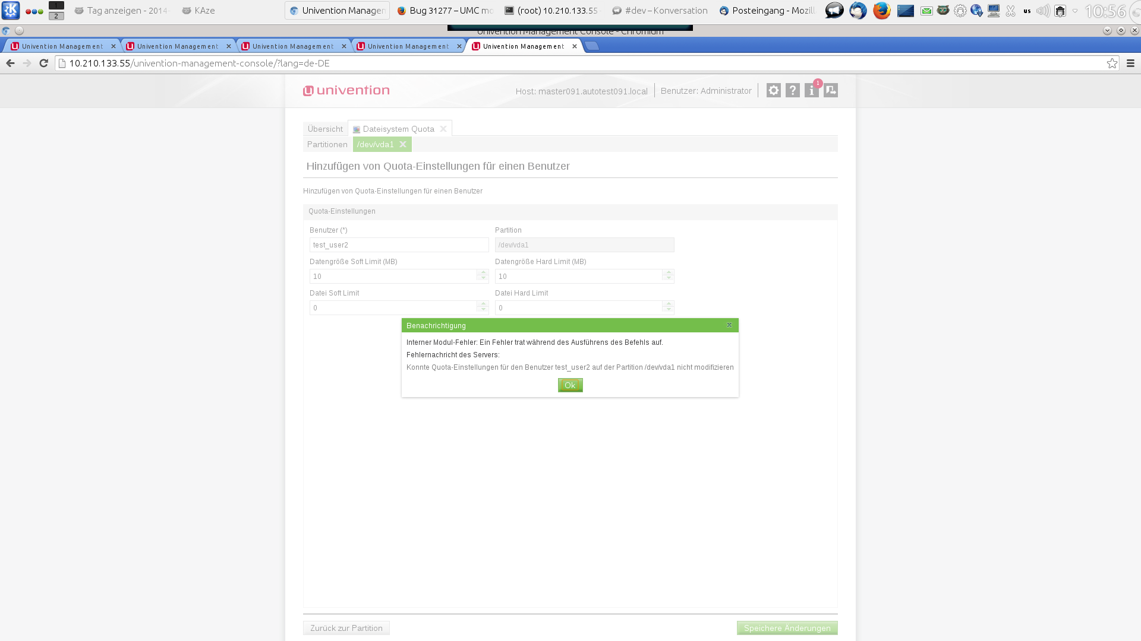Screen dimensions: 1141x641
Task: Open the Chromium hamburger menu
Action: point(1130,63)
